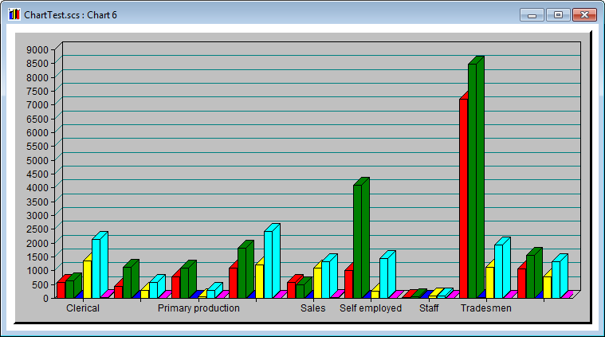Click the 9000 value on the Y axis
The height and width of the screenshot is (337, 605).
[37, 49]
